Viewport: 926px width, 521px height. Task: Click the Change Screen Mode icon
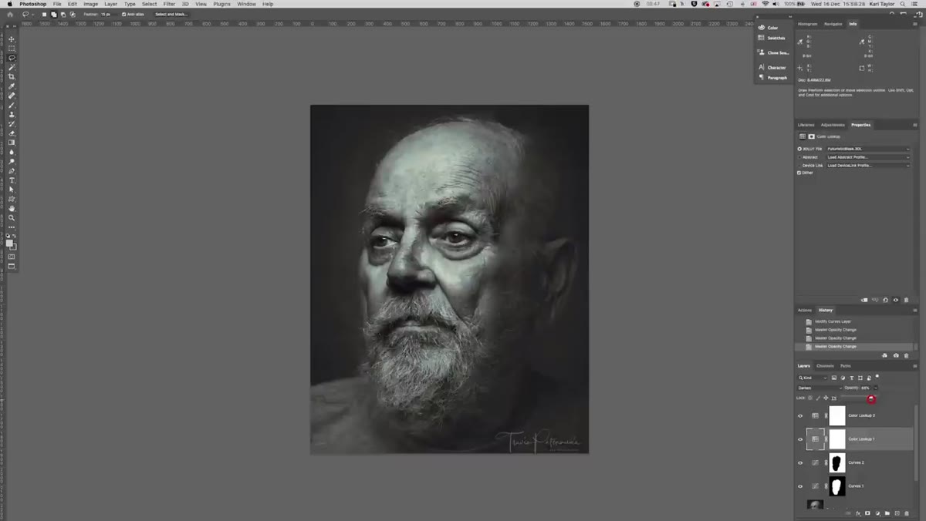[12, 267]
